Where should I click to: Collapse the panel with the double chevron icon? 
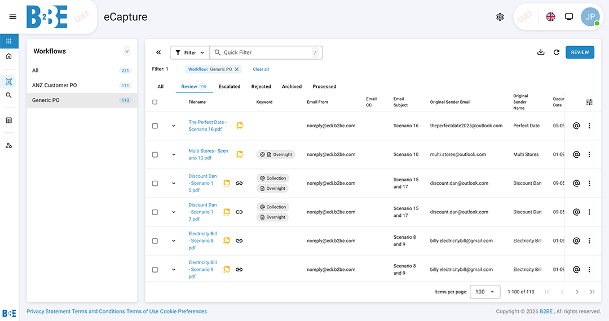click(158, 52)
